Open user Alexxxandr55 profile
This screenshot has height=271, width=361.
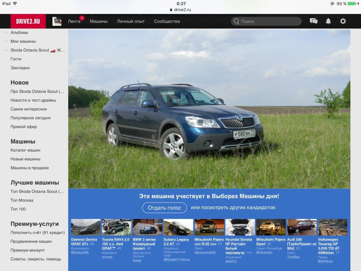pos(205,252)
